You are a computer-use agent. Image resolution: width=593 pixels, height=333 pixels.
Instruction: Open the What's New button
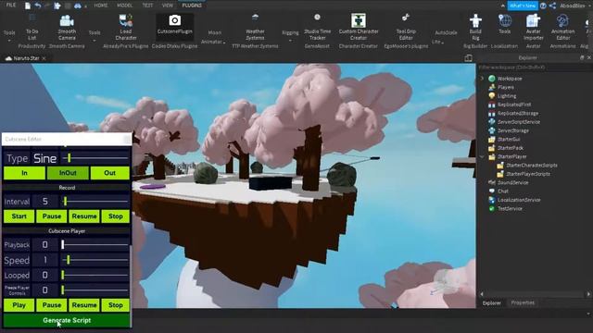click(x=523, y=6)
